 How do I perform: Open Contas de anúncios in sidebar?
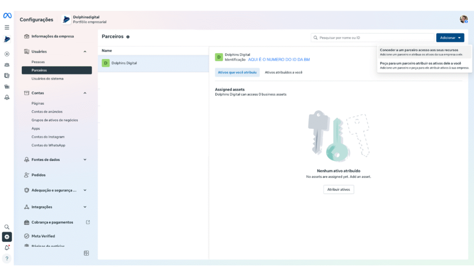[47, 112]
